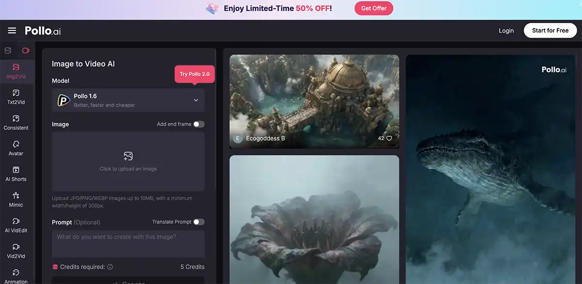This screenshot has width=582, height=284.
Task: Select the Txt2Vid sidebar icon
Action: click(16, 97)
